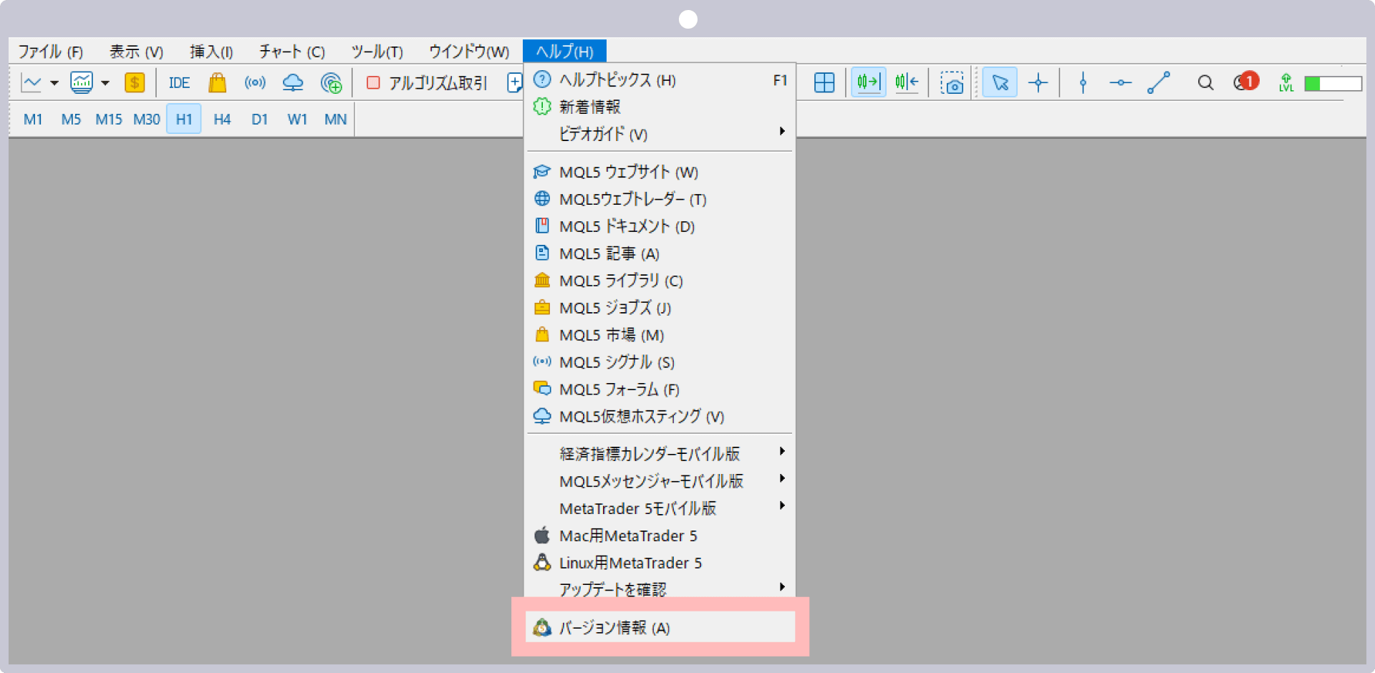Screen dimensions: 1375x673
Task: Select the trendline drawing tool
Action: [x=1158, y=83]
